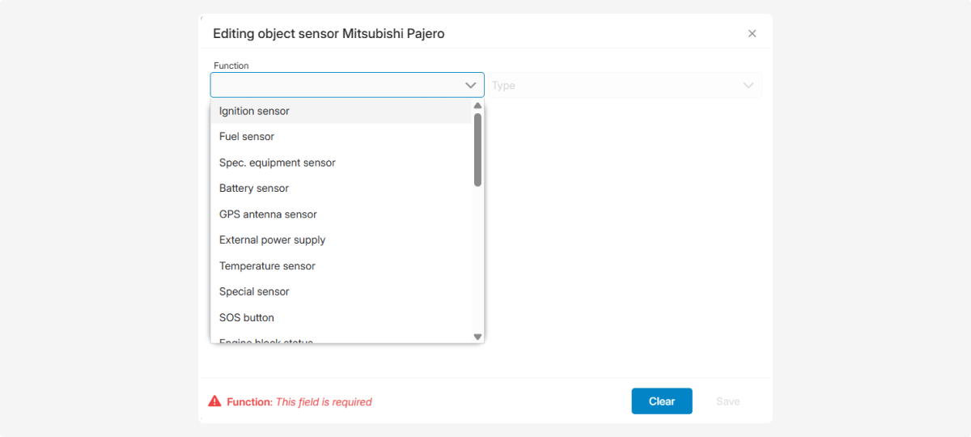Screen dimensions: 971x437
Task: Click the Type dropdown chevron arrow
Action: pos(748,85)
